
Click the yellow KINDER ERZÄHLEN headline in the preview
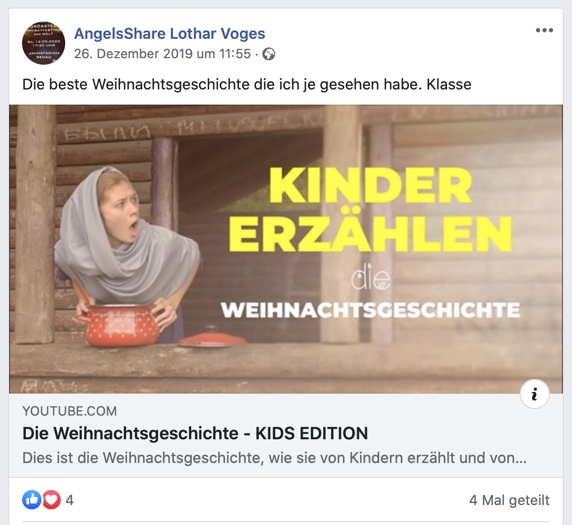[x=370, y=209]
